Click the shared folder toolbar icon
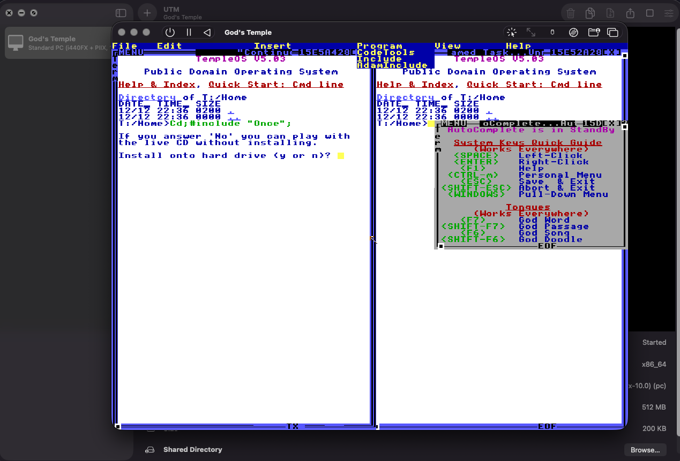Image resolution: width=680 pixels, height=461 pixels. point(594,32)
